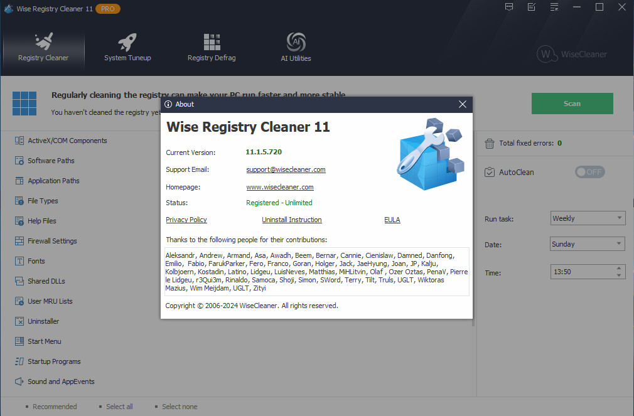
Task: Open the edit note icon in title bar
Action: [532, 7]
